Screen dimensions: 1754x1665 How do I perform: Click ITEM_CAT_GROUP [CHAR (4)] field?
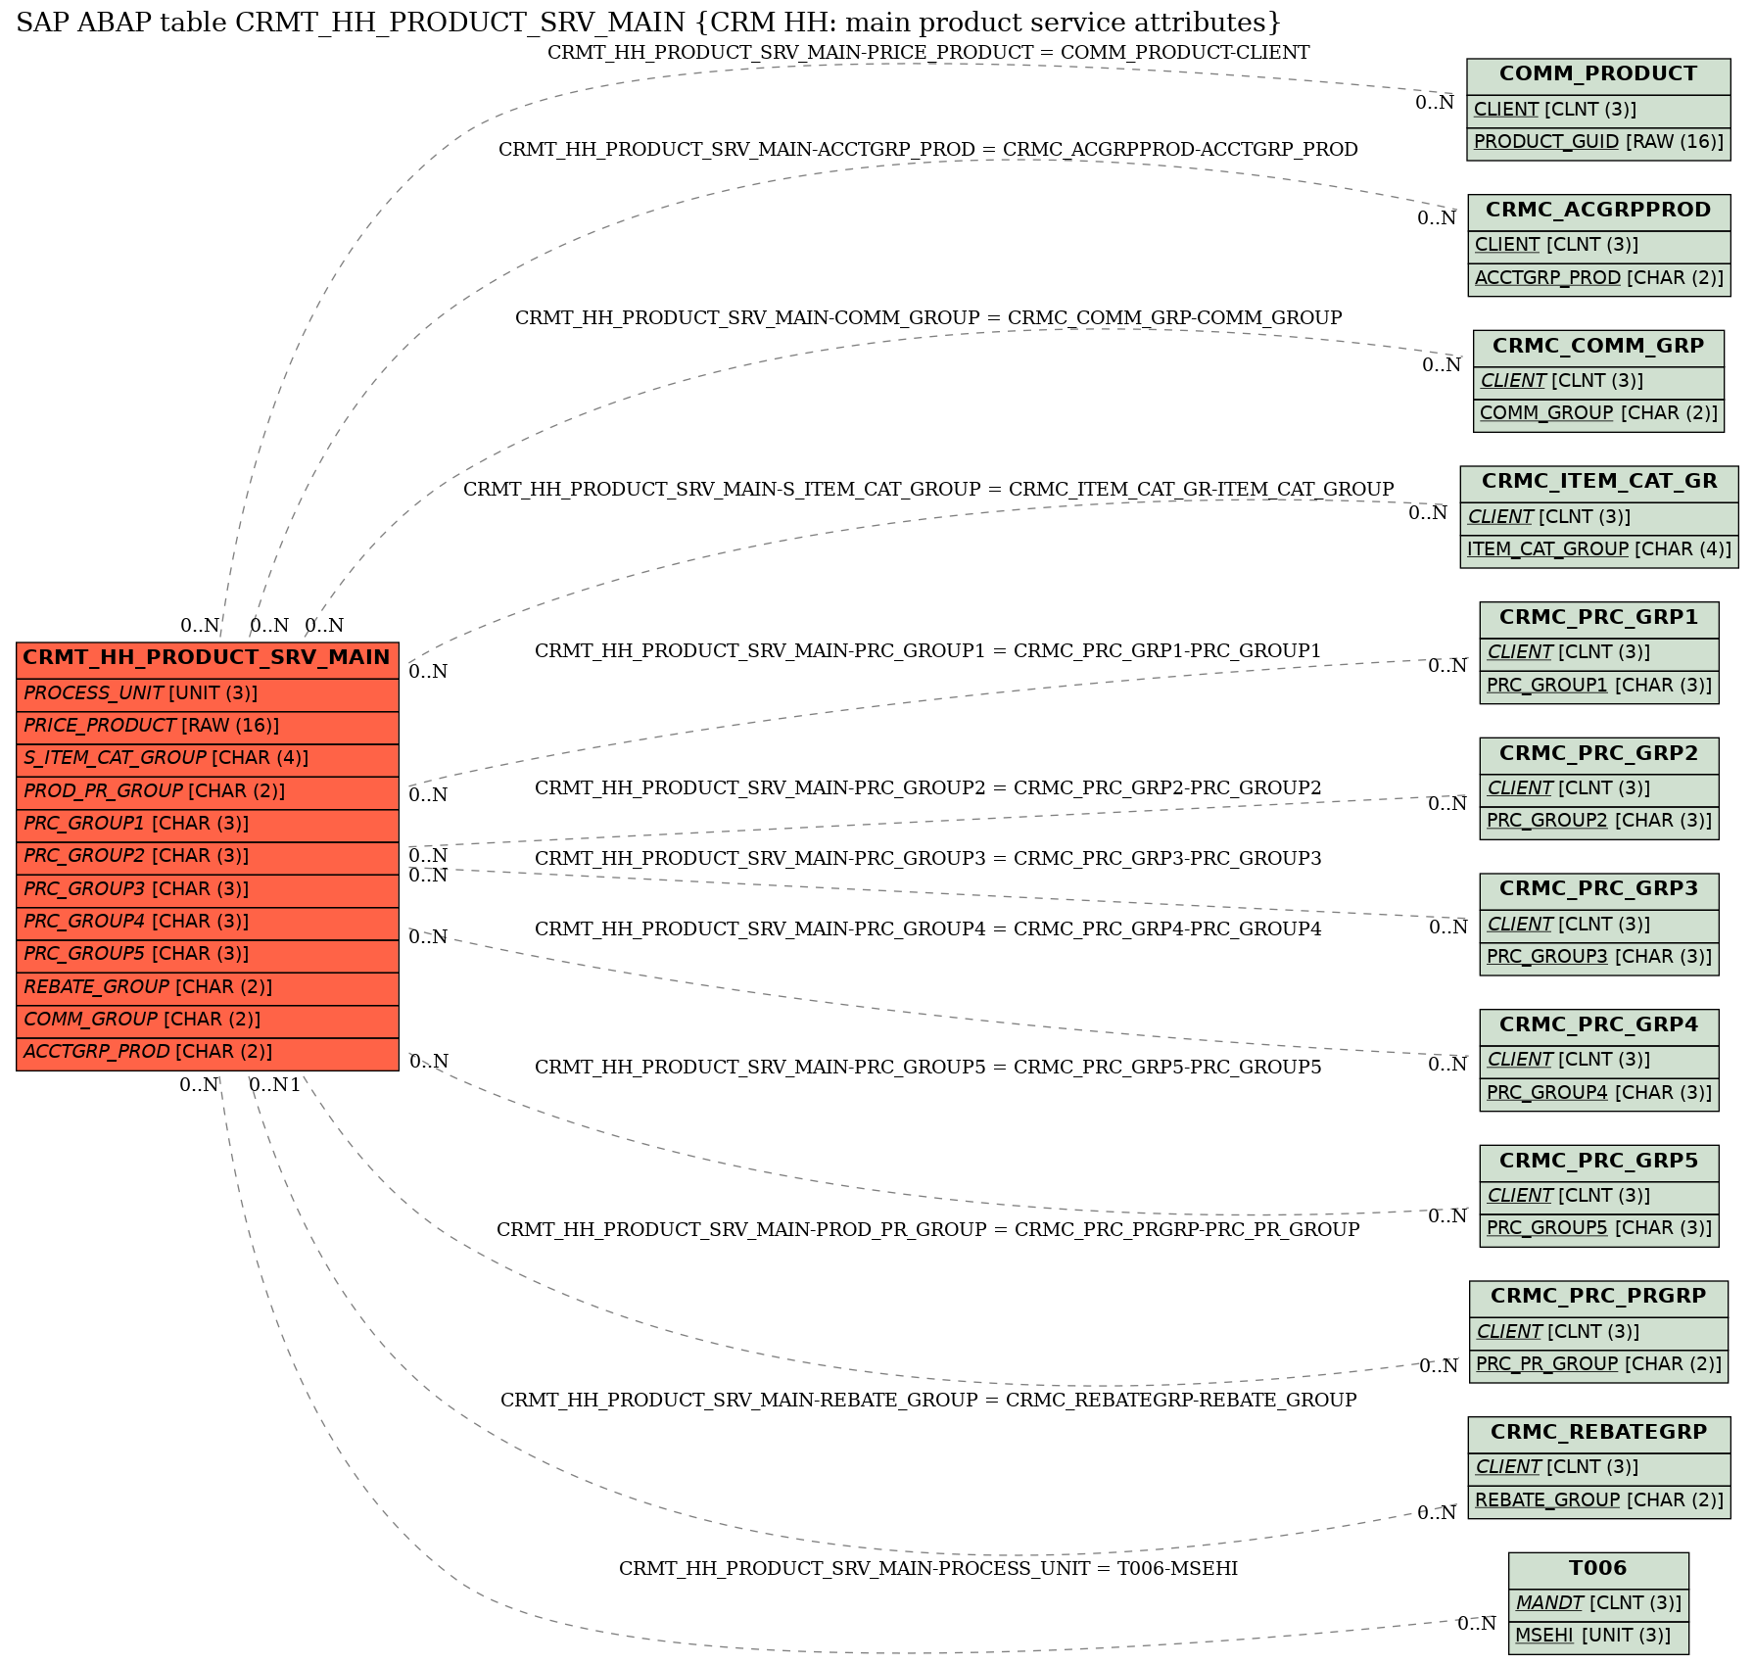pos(1598,550)
